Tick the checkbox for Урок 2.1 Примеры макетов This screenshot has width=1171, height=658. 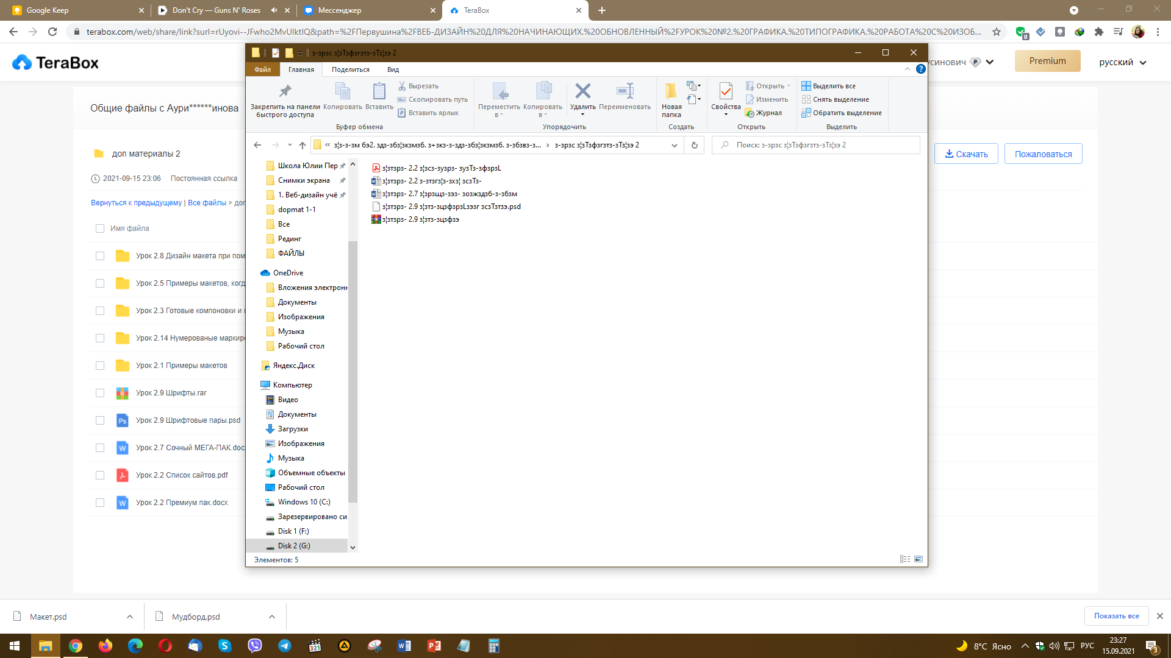100,366
